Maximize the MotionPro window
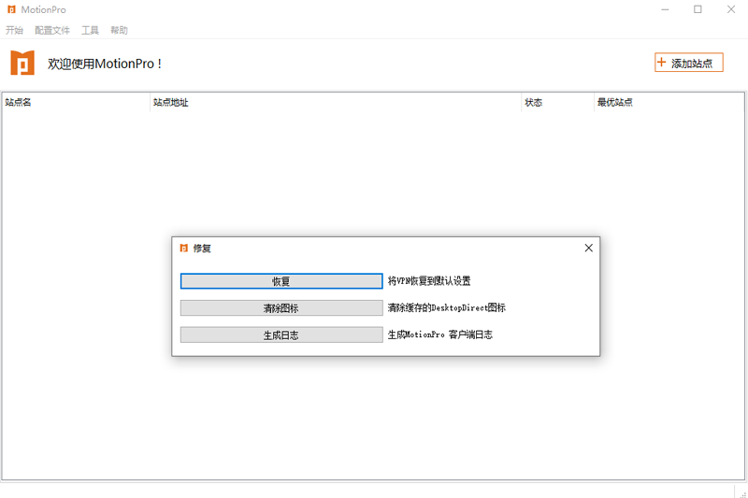This screenshot has width=748, height=498. tap(698, 9)
